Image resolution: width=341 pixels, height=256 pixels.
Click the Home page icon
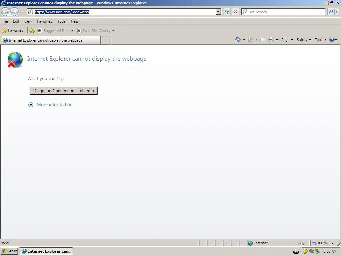tap(238, 40)
